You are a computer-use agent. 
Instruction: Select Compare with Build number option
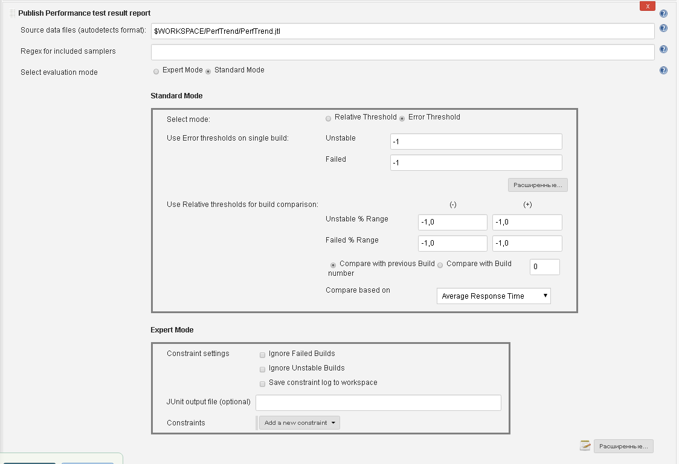(440, 265)
